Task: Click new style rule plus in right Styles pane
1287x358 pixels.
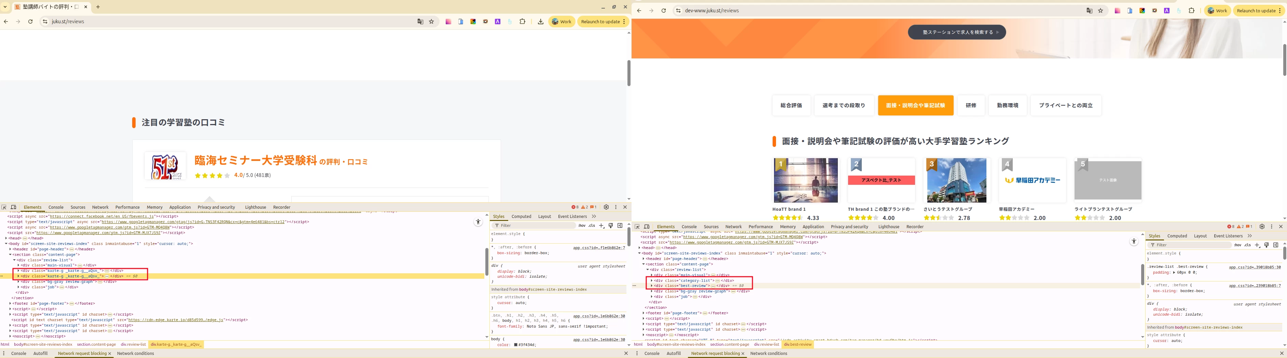Action: pyautogui.click(x=1257, y=245)
